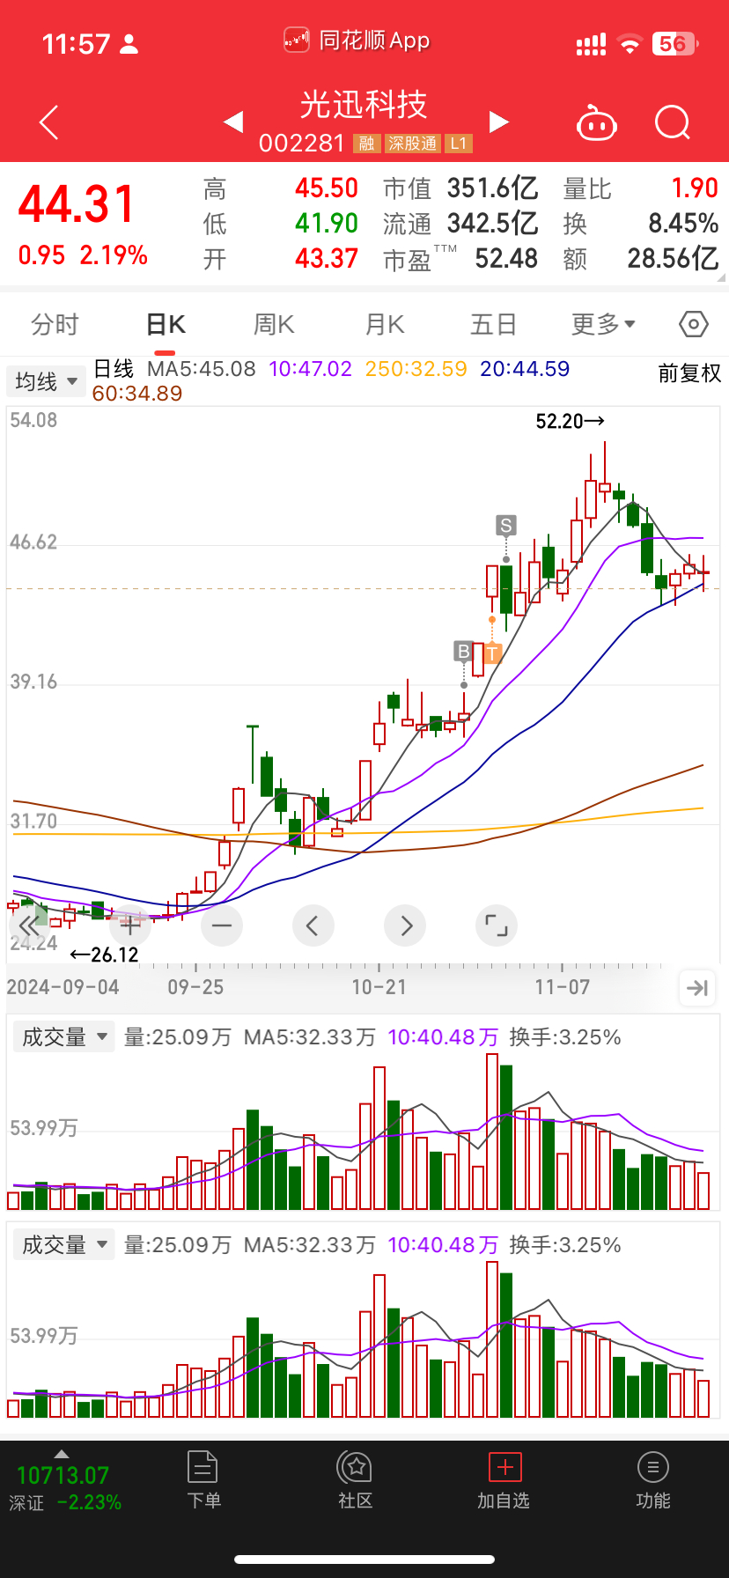Open second 成交量 indicator dropdown
The image size is (729, 1578).
[x=63, y=1245]
